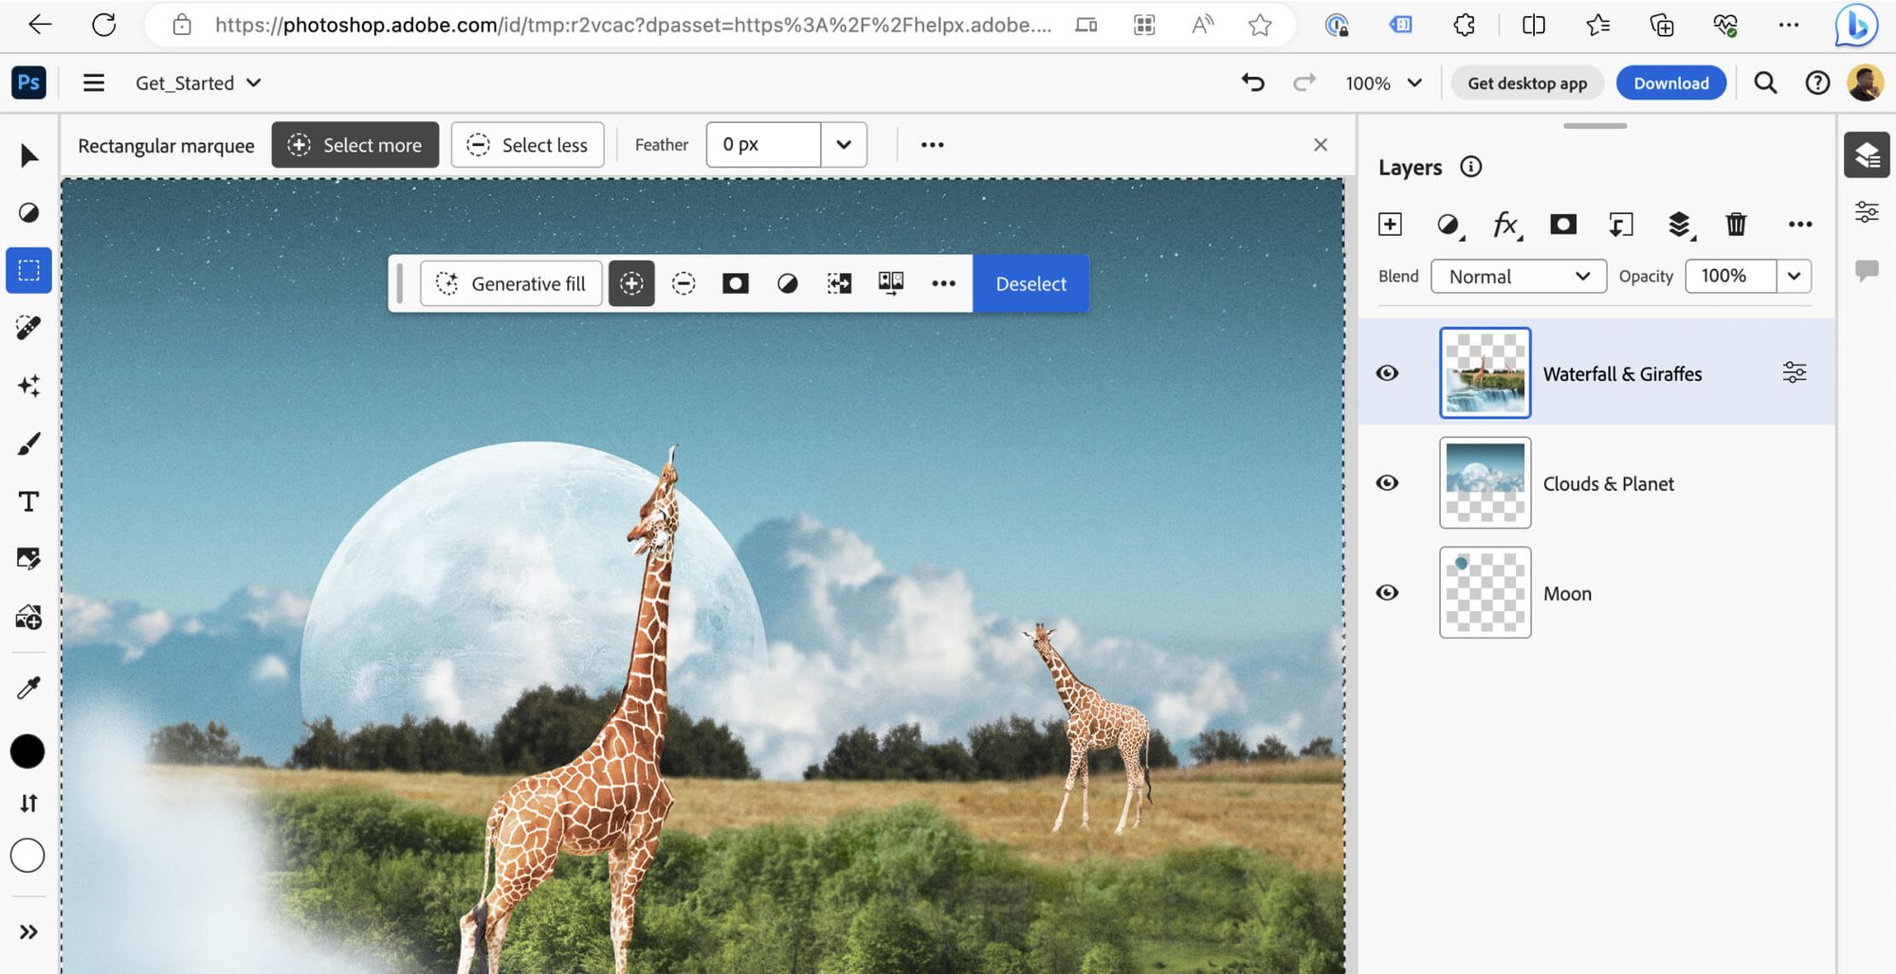The height and width of the screenshot is (974, 1896).
Task: Toggle visibility of Waterfall & Giraffes layer
Action: pos(1387,372)
